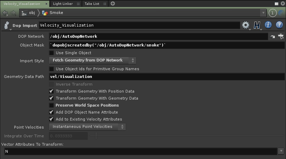Image resolution: width=286 pixels, height=159 pixels.
Task: Enable Preserve World Space Positions
Action: tap(52, 105)
